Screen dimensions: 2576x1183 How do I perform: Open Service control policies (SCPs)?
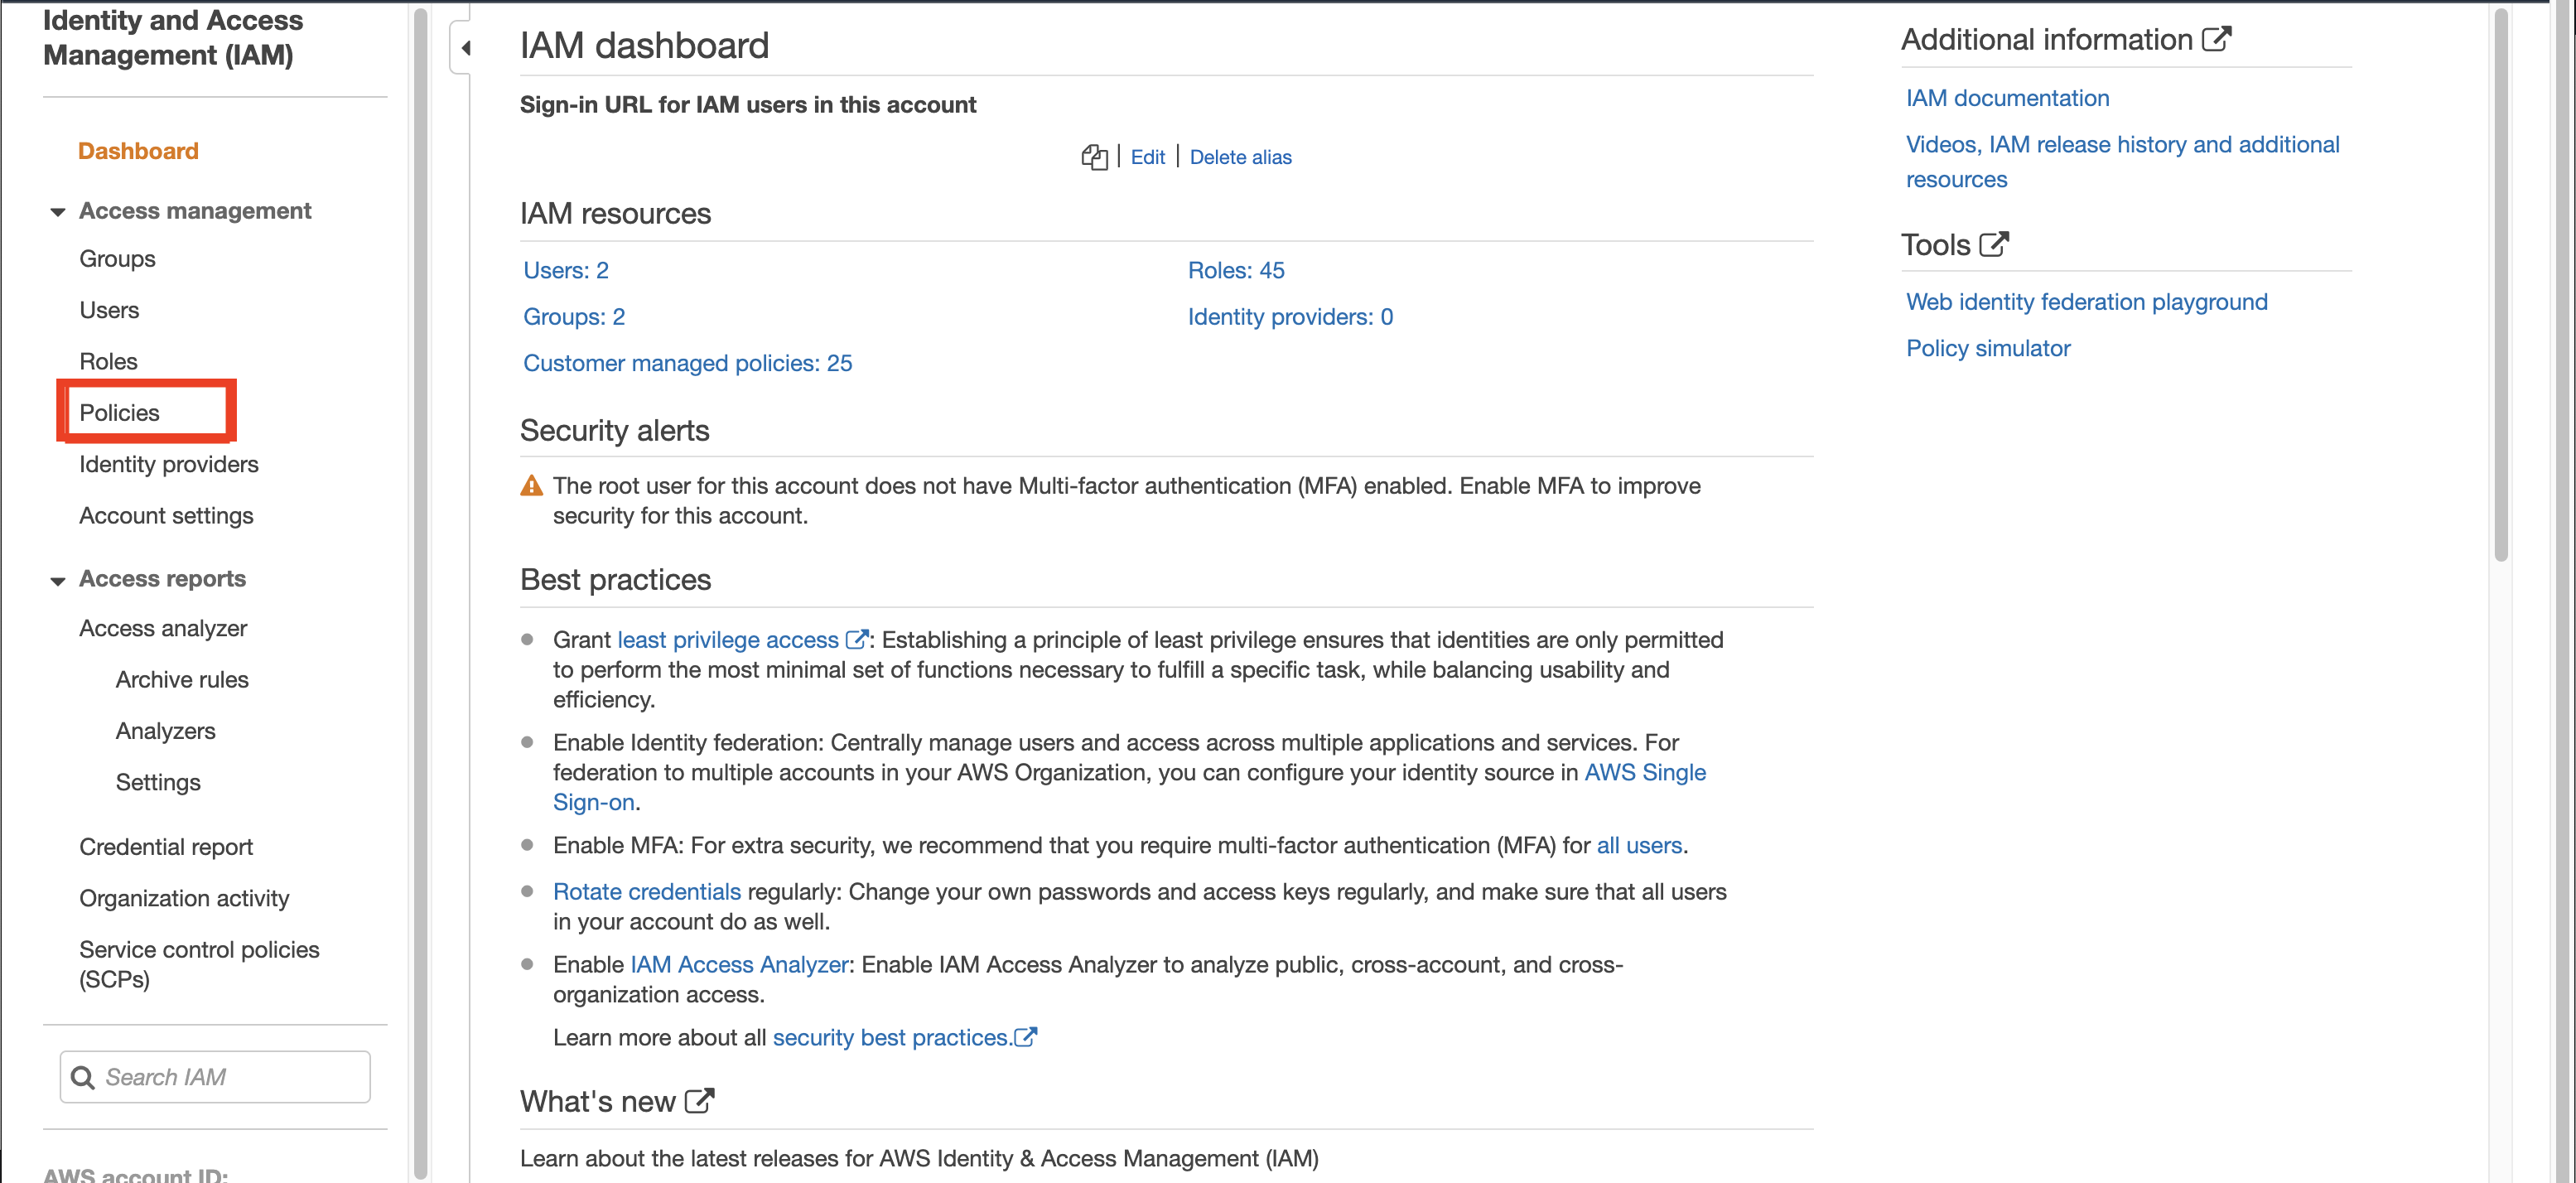tap(199, 964)
